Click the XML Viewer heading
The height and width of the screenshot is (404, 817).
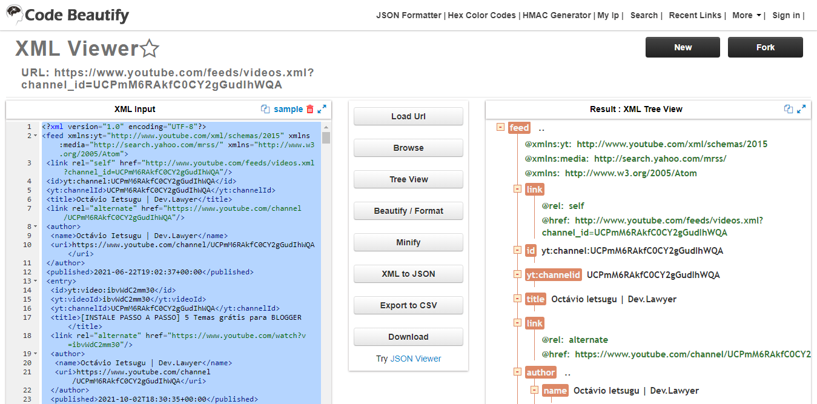click(77, 48)
